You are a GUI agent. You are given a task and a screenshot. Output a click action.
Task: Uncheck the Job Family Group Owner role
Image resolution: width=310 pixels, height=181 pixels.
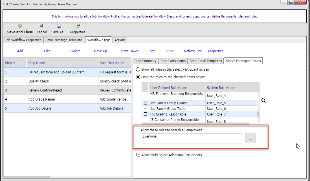click(146, 103)
